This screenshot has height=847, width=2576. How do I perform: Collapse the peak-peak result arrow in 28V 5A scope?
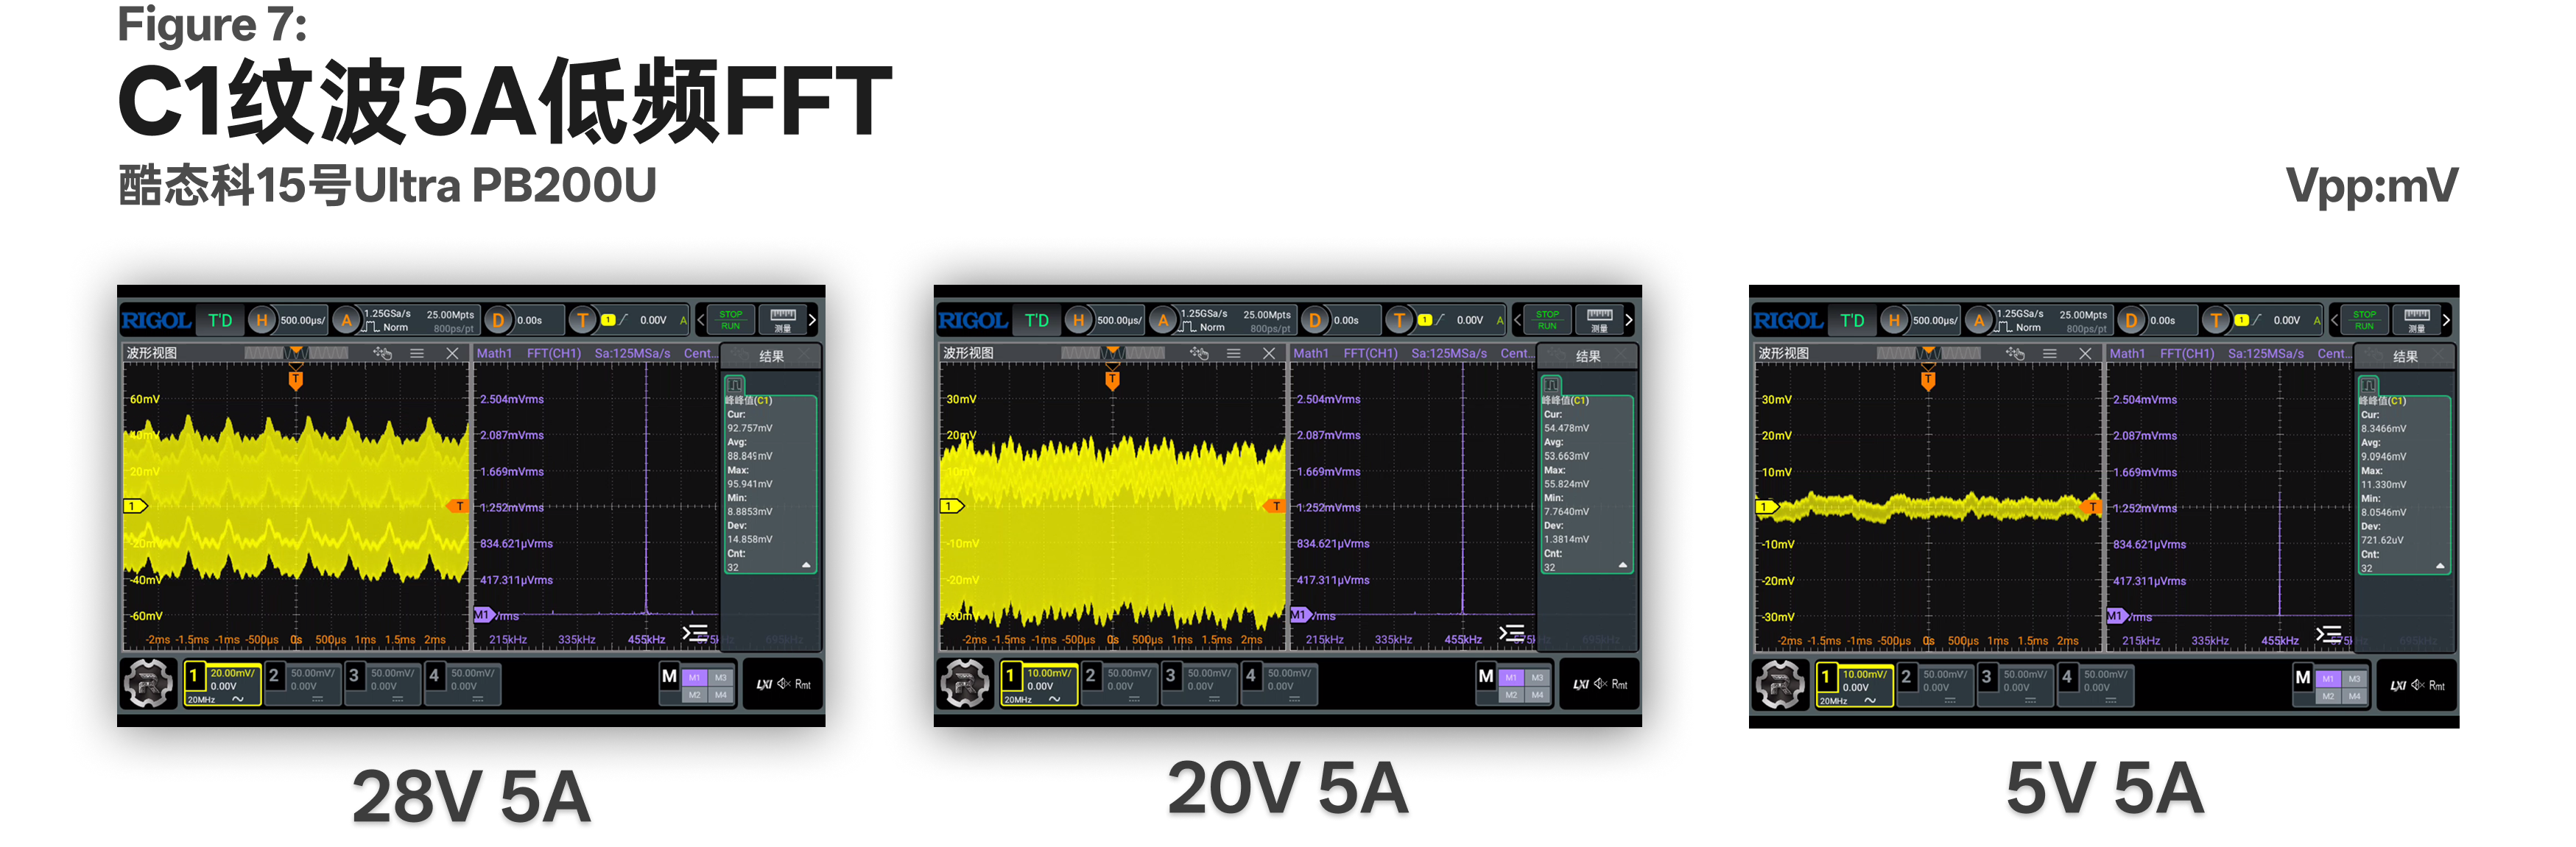806,565
